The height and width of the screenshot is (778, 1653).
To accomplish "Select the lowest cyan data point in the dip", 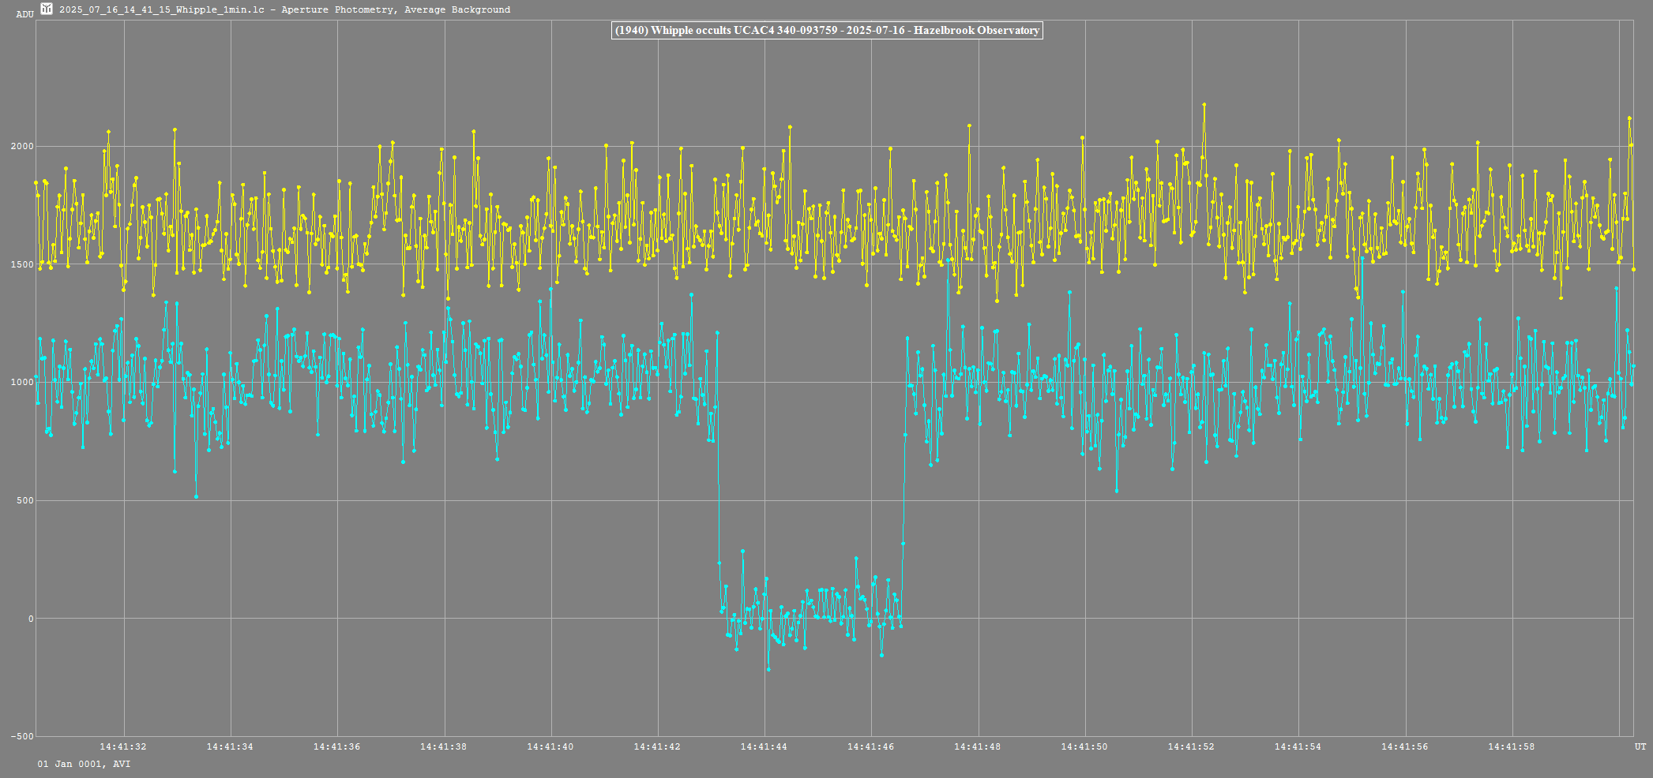I will (x=768, y=669).
